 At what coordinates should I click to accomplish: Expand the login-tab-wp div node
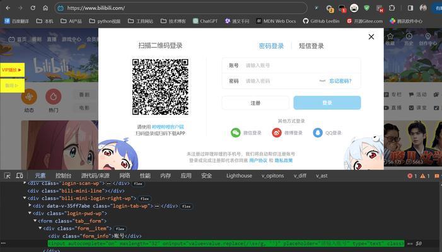pos(30,205)
